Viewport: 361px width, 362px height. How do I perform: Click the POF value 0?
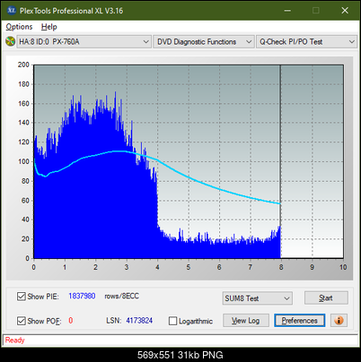click(71, 321)
